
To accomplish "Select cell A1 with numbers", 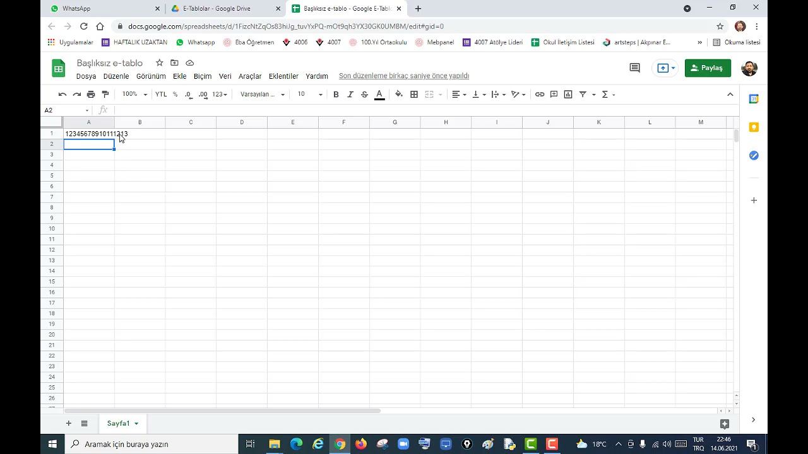I will point(89,134).
